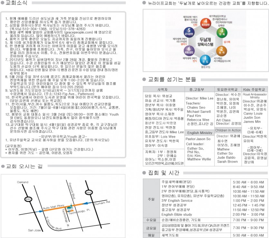Click the 2:00 PM - 3:00 PM time
Image resolution: width=269 pixels, height=238 pixels.
coord(248,215)
